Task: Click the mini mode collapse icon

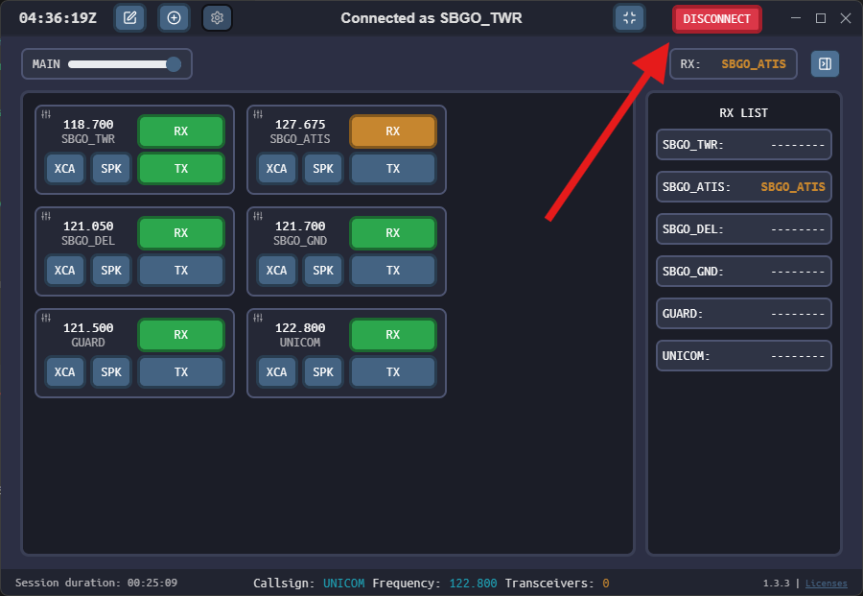Action: pos(629,18)
